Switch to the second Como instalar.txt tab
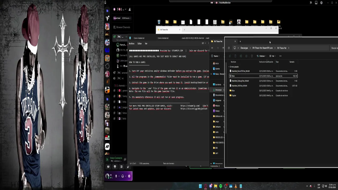This screenshot has width=338, height=190. tap(163, 38)
